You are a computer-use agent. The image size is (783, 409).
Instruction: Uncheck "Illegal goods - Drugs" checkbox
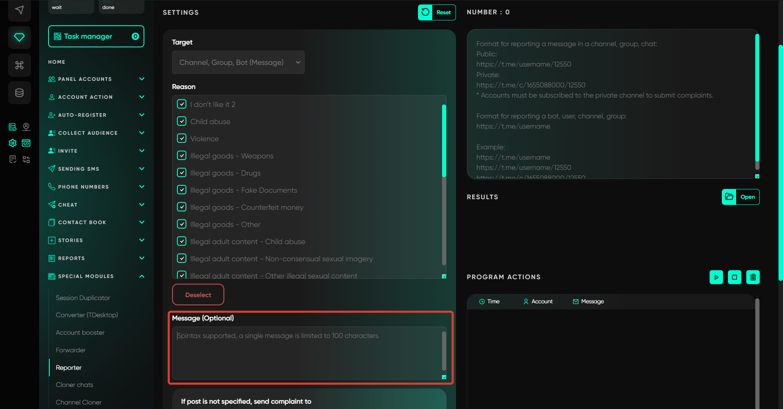click(x=182, y=173)
